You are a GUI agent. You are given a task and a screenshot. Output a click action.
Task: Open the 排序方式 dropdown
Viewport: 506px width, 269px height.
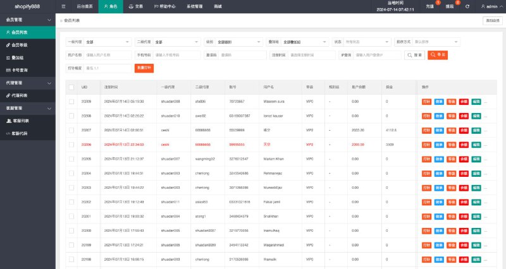[x=436, y=42]
